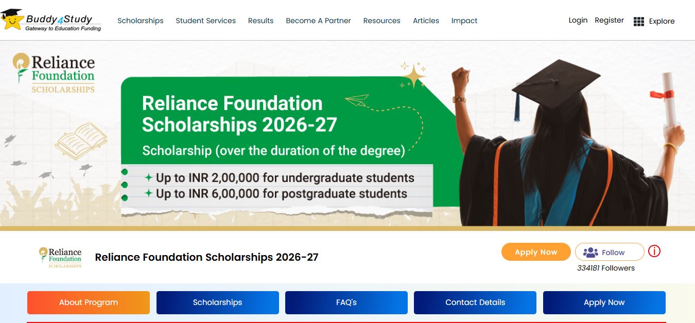The width and height of the screenshot is (695, 323).
Task: Click the small Reliance Foundation logo beside the title
Action: pyautogui.click(x=60, y=257)
